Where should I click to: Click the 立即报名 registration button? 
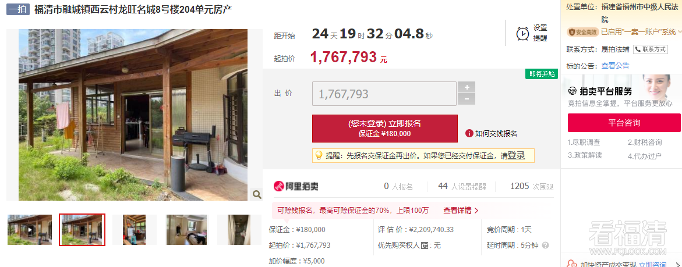click(x=385, y=129)
